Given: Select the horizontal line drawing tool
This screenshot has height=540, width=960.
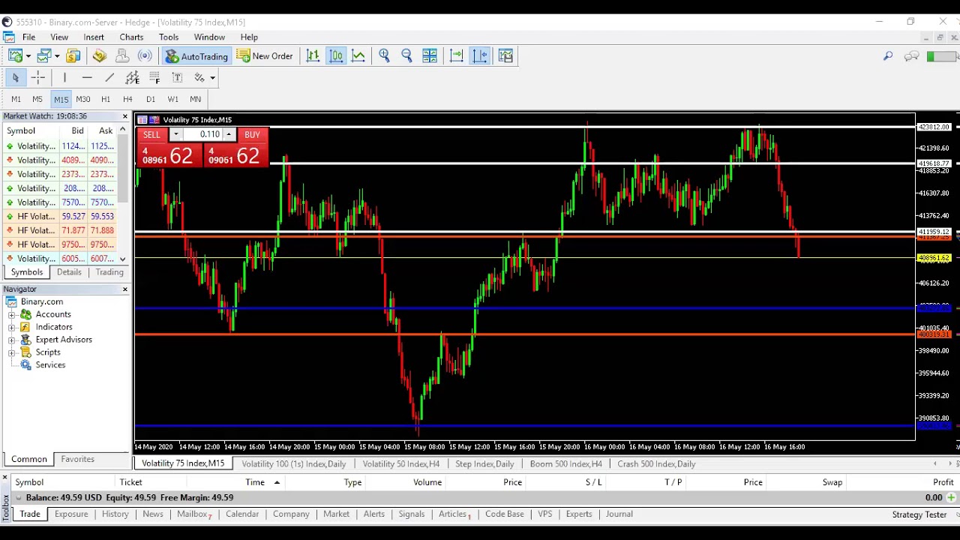Looking at the screenshot, I should [87, 77].
